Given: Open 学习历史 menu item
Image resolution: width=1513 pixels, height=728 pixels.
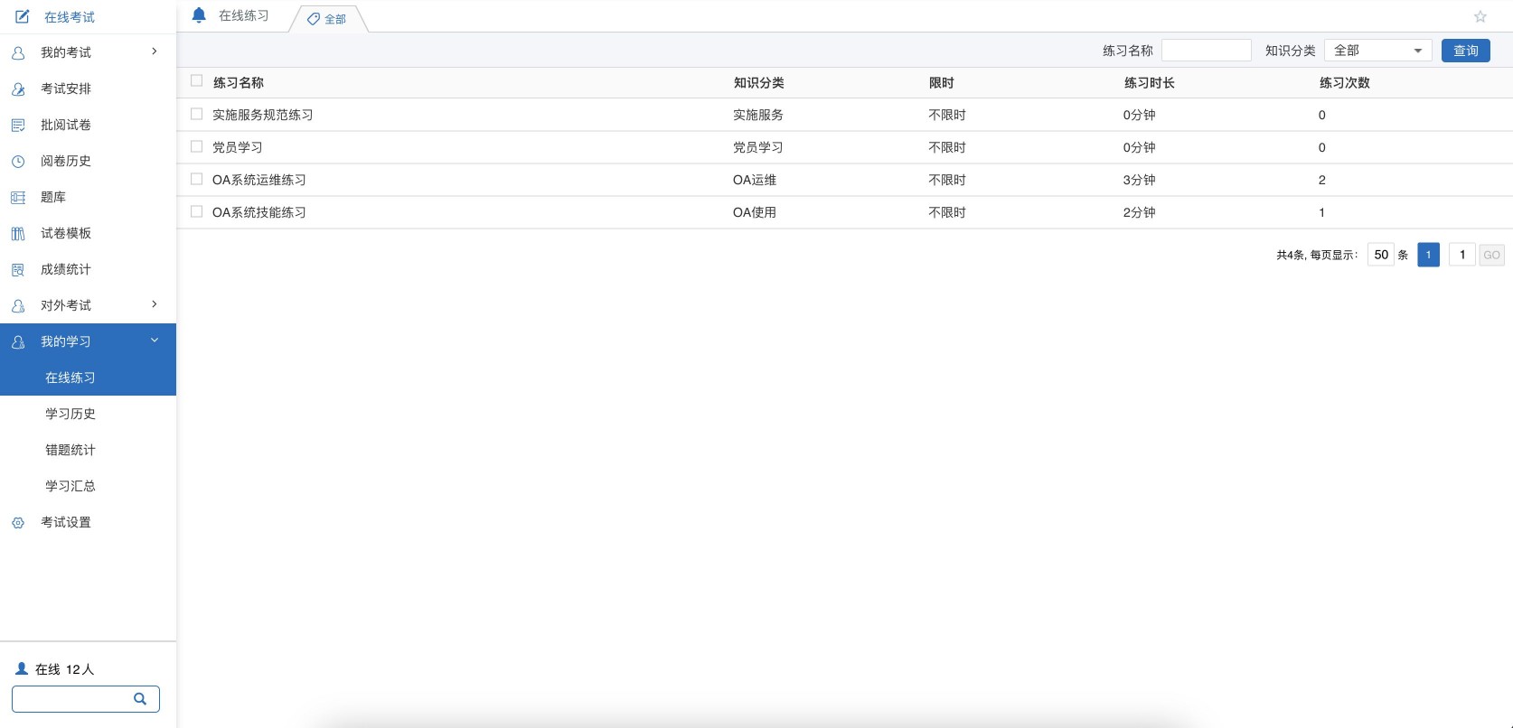Looking at the screenshot, I should pyautogui.click(x=70, y=414).
